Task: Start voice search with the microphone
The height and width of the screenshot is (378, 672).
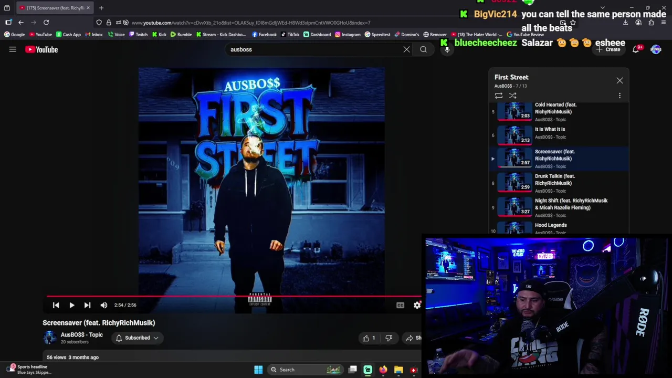Action: [447, 49]
